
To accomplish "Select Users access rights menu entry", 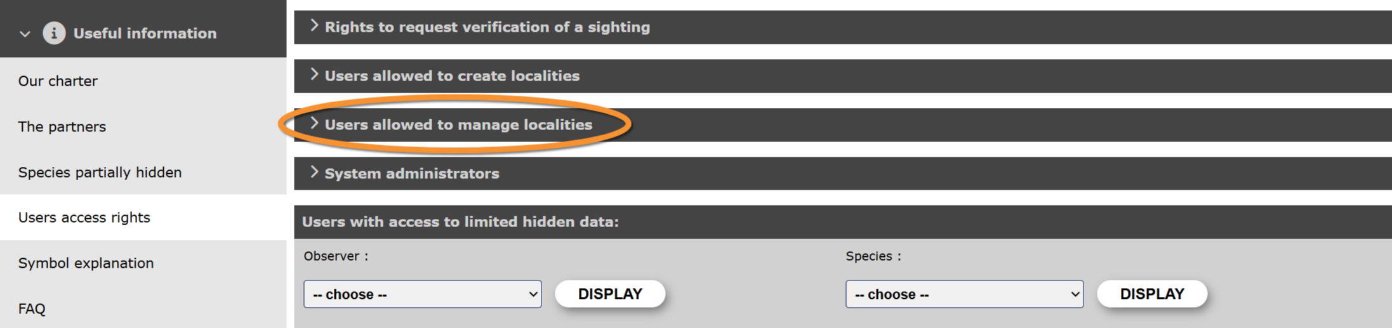I will coord(84,218).
